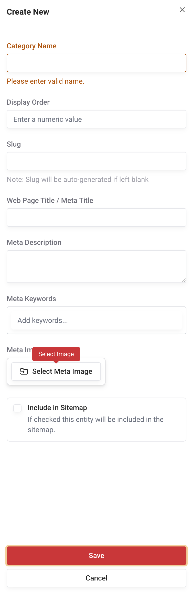Screen dimensions: 191x592
Task: Click the resize handle on Meta Description box
Action: pos(184,280)
